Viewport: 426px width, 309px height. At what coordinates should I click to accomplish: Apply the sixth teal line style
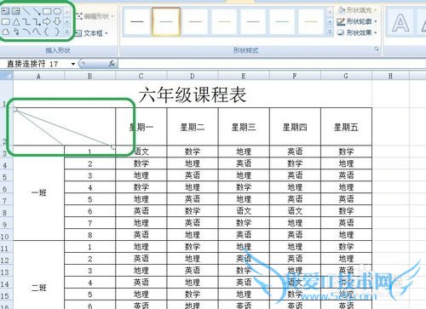point(282,21)
